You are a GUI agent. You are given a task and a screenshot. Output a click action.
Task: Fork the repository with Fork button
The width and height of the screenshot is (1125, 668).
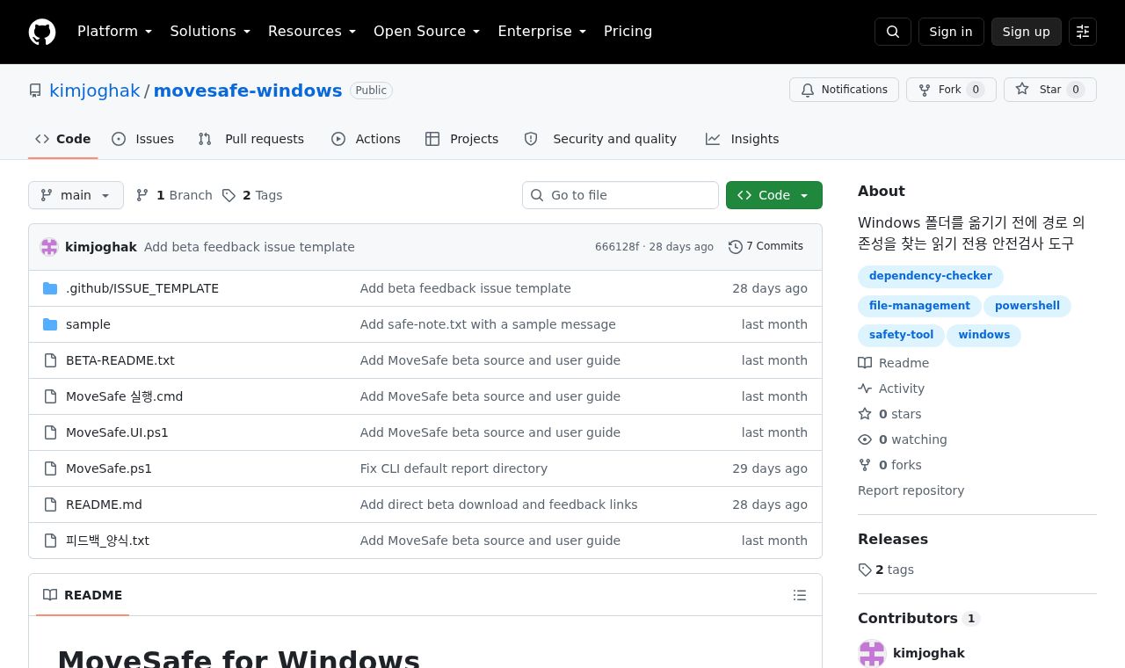(x=951, y=90)
